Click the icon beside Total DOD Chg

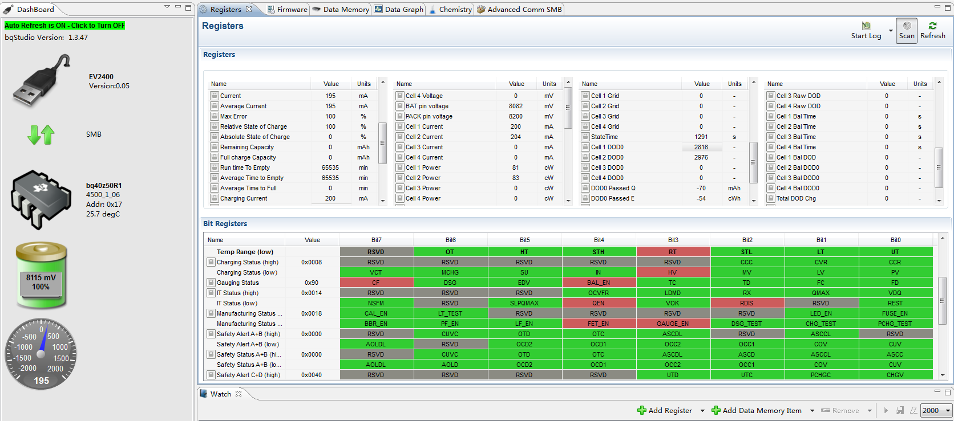(x=771, y=198)
